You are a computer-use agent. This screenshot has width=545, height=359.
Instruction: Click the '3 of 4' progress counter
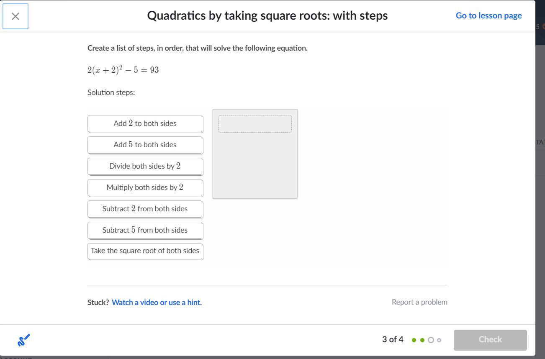tap(393, 339)
